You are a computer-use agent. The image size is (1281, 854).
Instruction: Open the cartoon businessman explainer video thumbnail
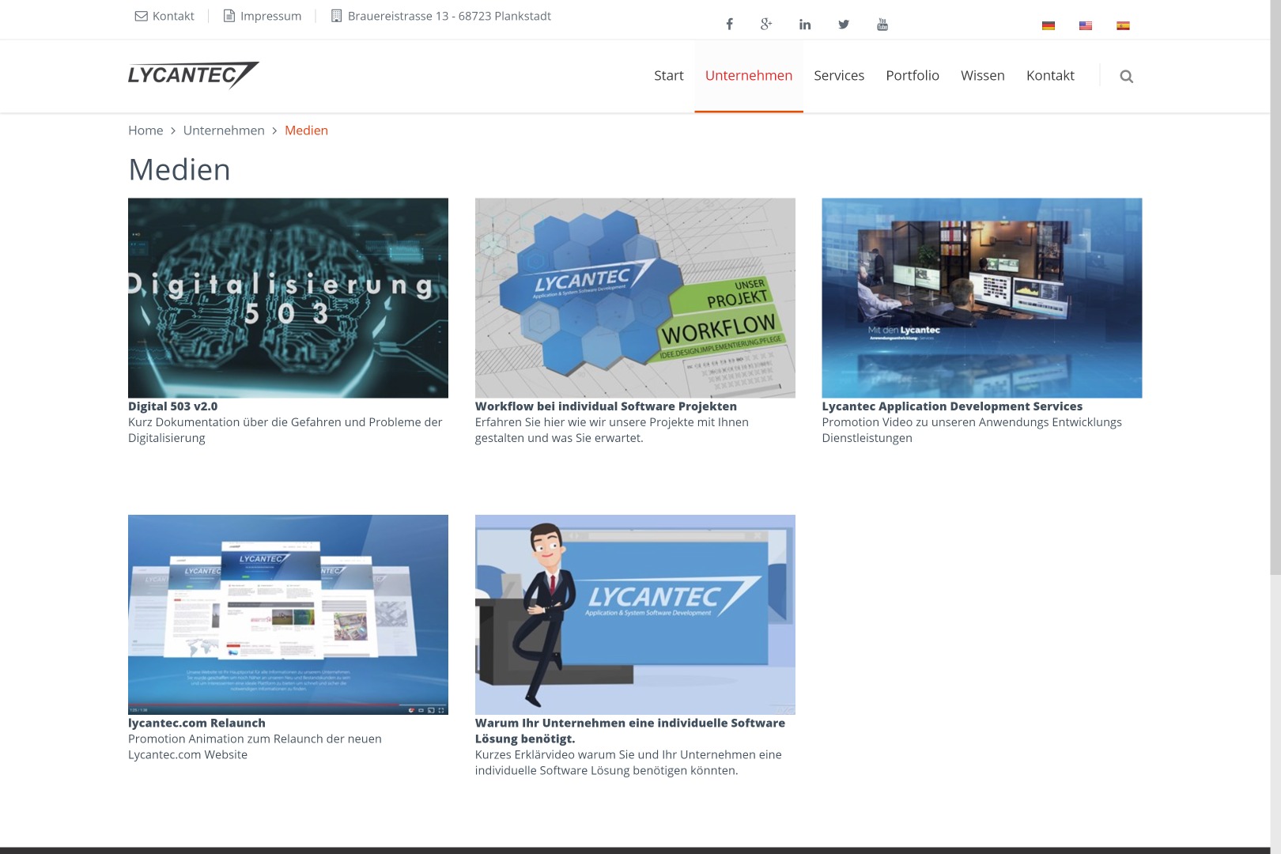[635, 614]
